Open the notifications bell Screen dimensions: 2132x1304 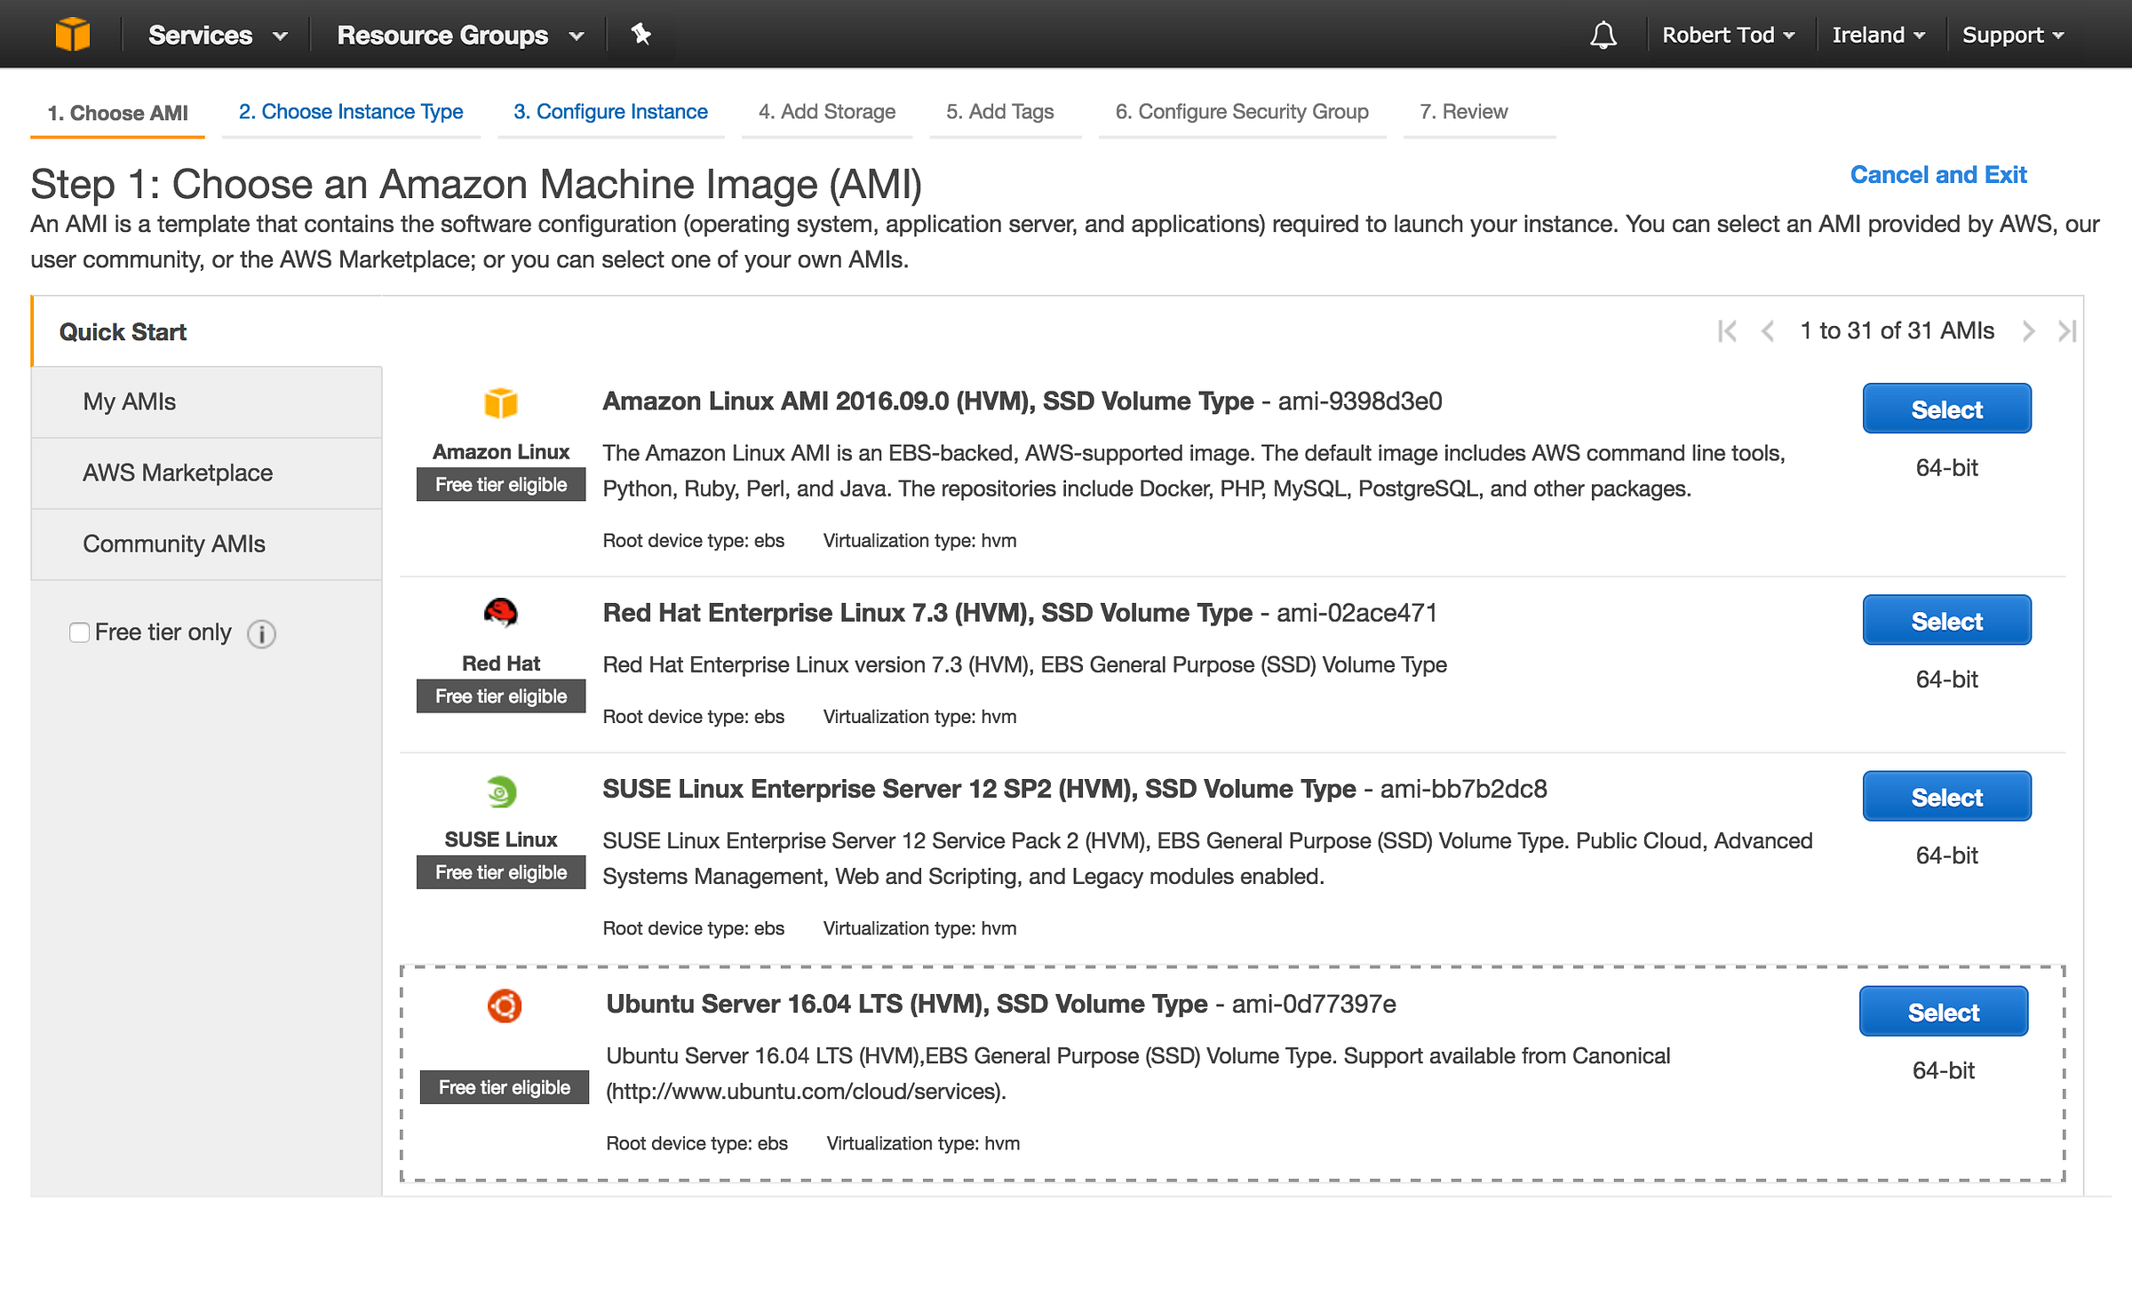1603,36
